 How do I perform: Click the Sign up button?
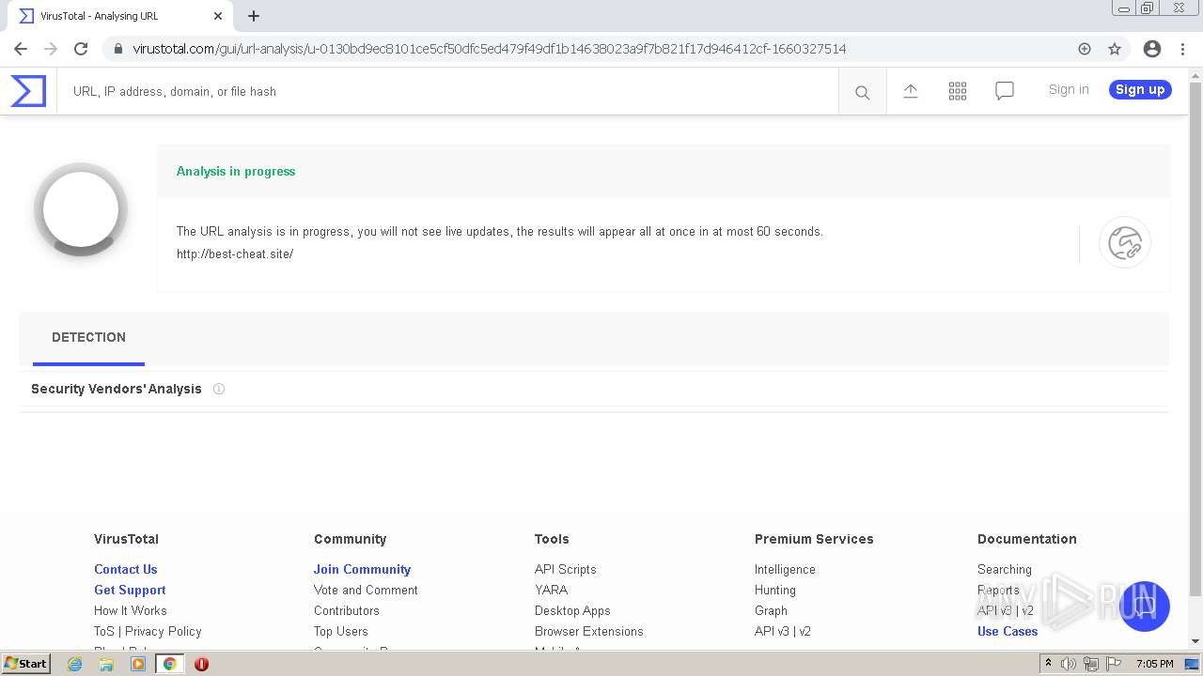click(1140, 89)
